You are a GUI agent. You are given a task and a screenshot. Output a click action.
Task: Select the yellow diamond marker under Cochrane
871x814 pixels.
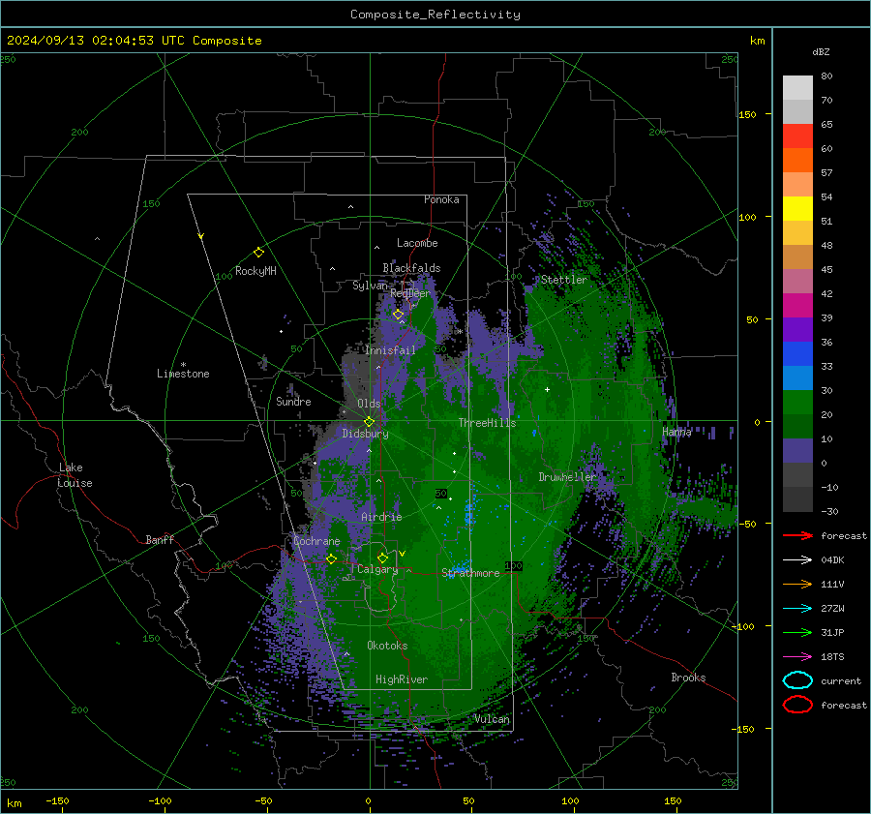pos(331,559)
